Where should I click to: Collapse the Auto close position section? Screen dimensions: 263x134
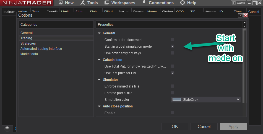coord(99,106)
